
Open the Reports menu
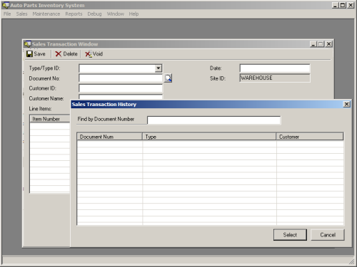coord(74,14)
